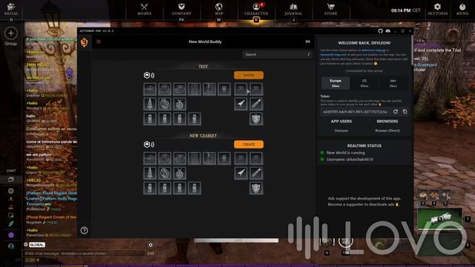Select the gloves slot in TEST gearset
Image resolution: width=475 pixels, height=267 pixels.
coord(180,89)
